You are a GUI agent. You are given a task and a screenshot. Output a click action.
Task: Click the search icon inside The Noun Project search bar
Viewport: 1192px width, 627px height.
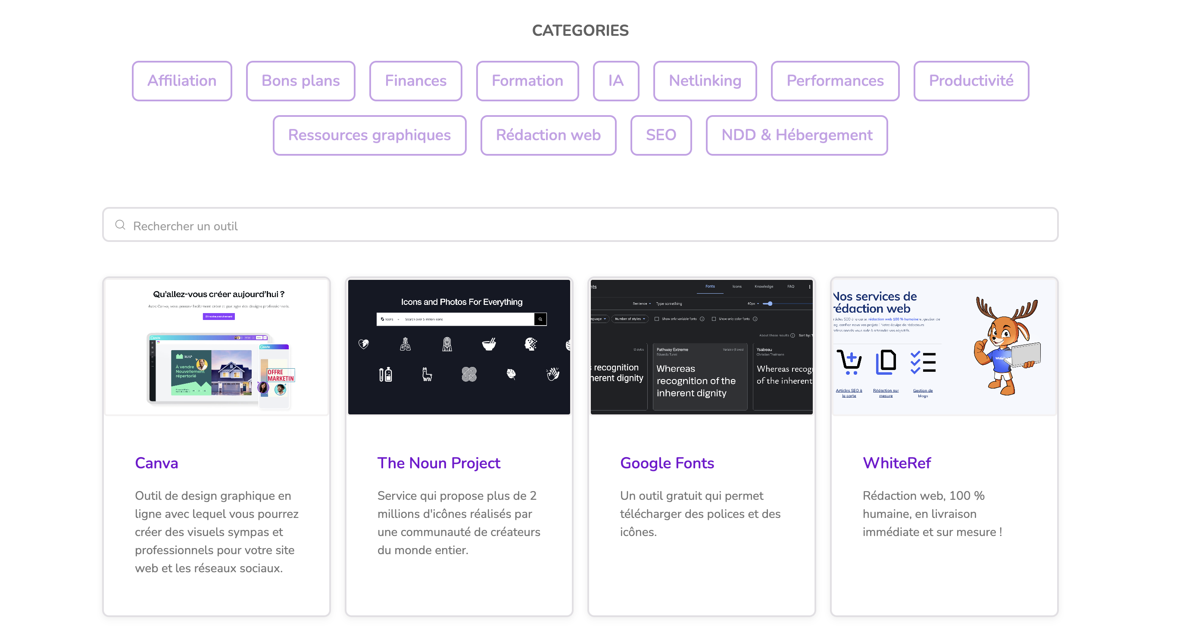(x=540, y=319)
